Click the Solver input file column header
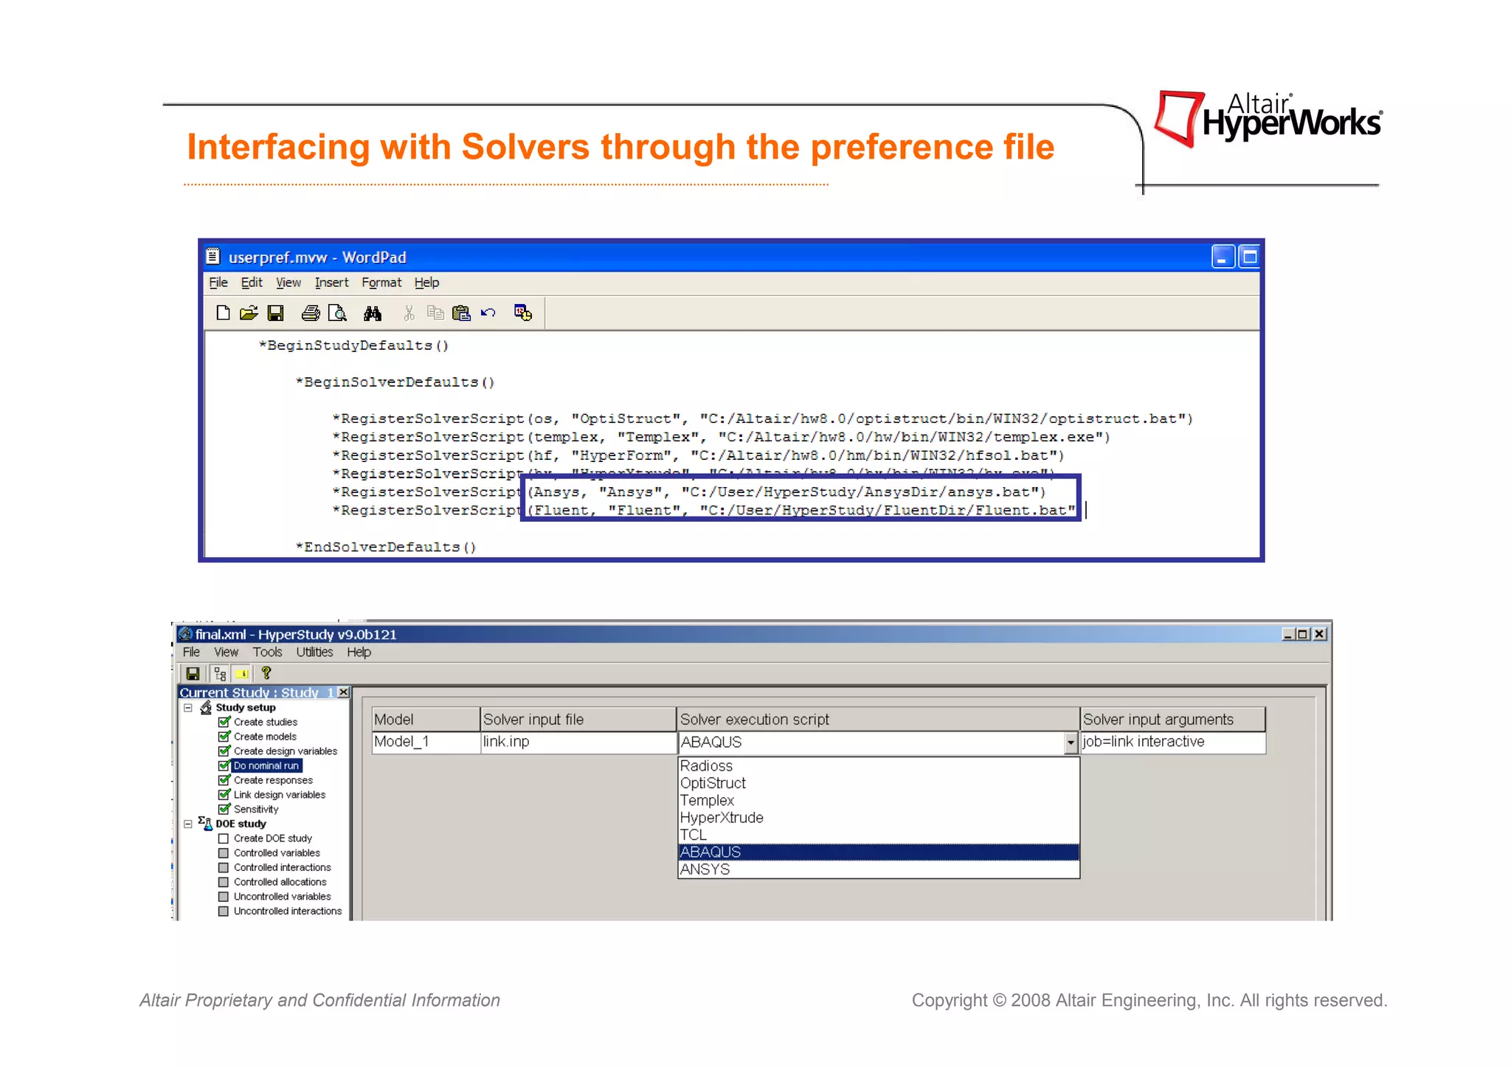This screenshot has width=1511, height=1068. 578,719
